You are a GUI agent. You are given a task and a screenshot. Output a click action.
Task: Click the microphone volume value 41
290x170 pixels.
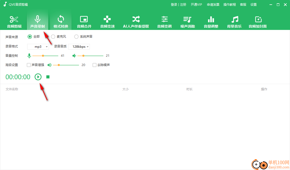coord(62,56)
